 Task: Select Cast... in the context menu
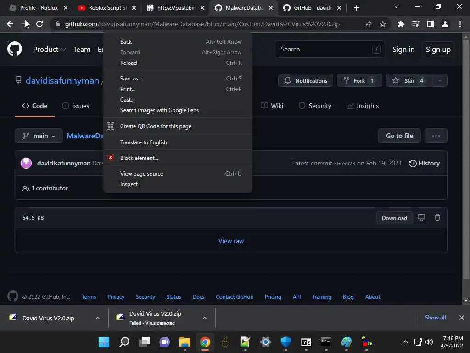(178, 100)
